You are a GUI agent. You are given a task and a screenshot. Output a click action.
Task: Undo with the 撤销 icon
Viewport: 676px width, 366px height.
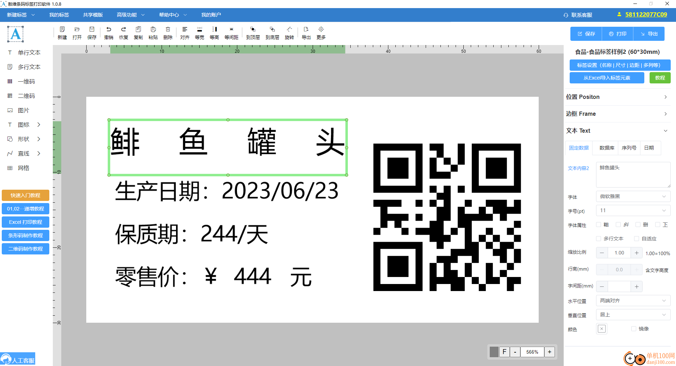pyautogui.click(x=109, y=33)
